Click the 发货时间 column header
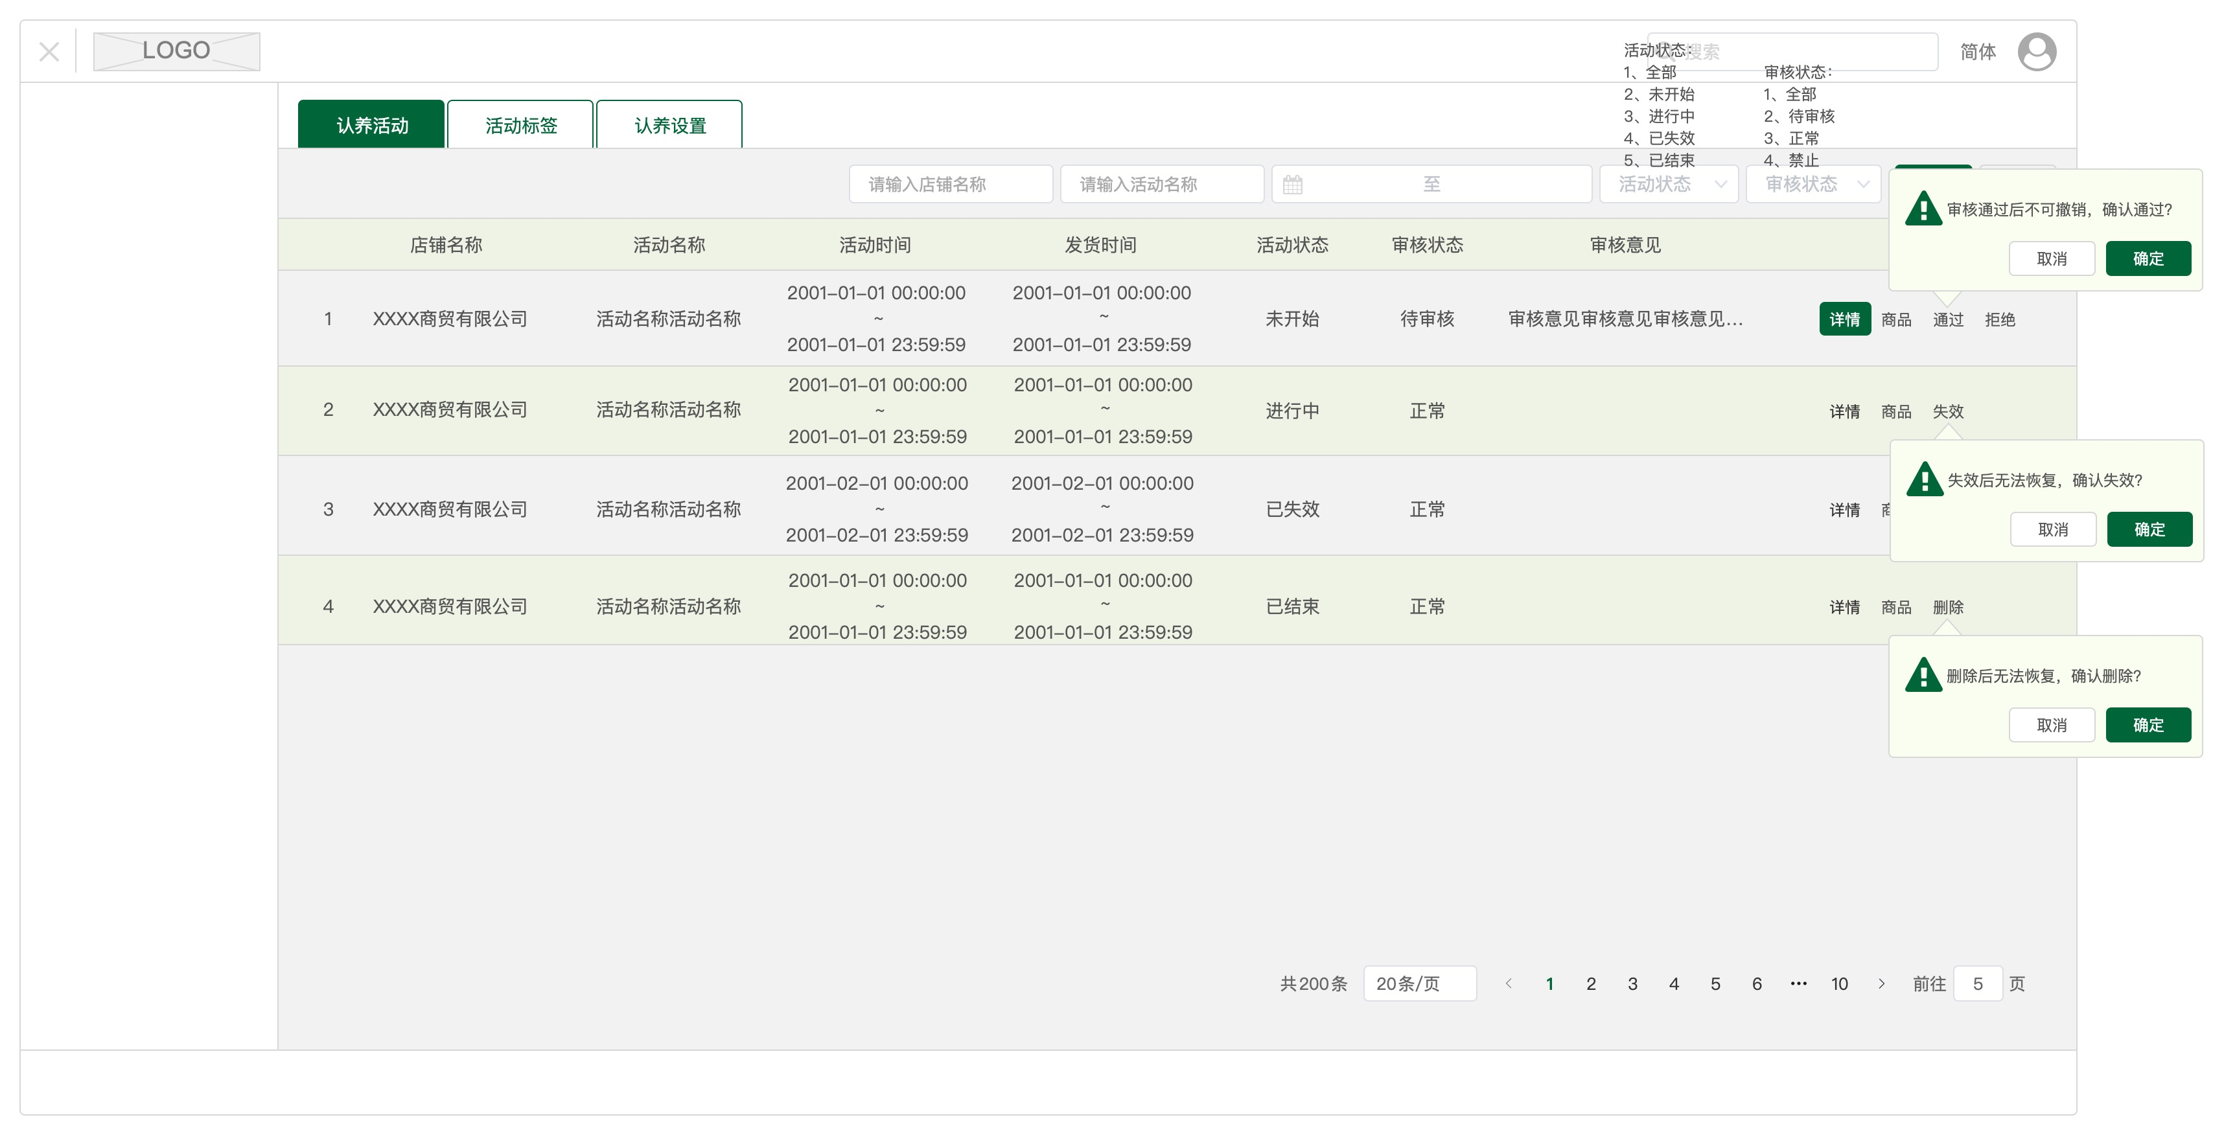The width and height of the screenshot is (2224, 1135). (1101, 245)
